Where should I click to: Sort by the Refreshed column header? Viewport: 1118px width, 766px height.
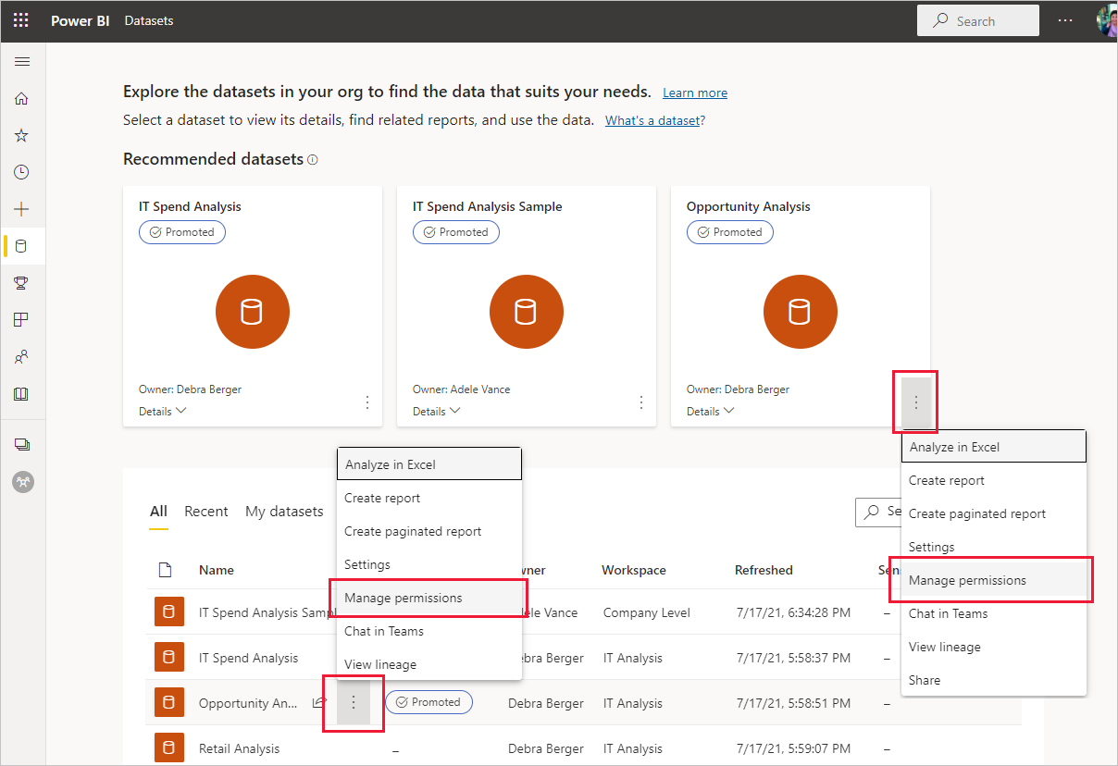tap(764, 570)
